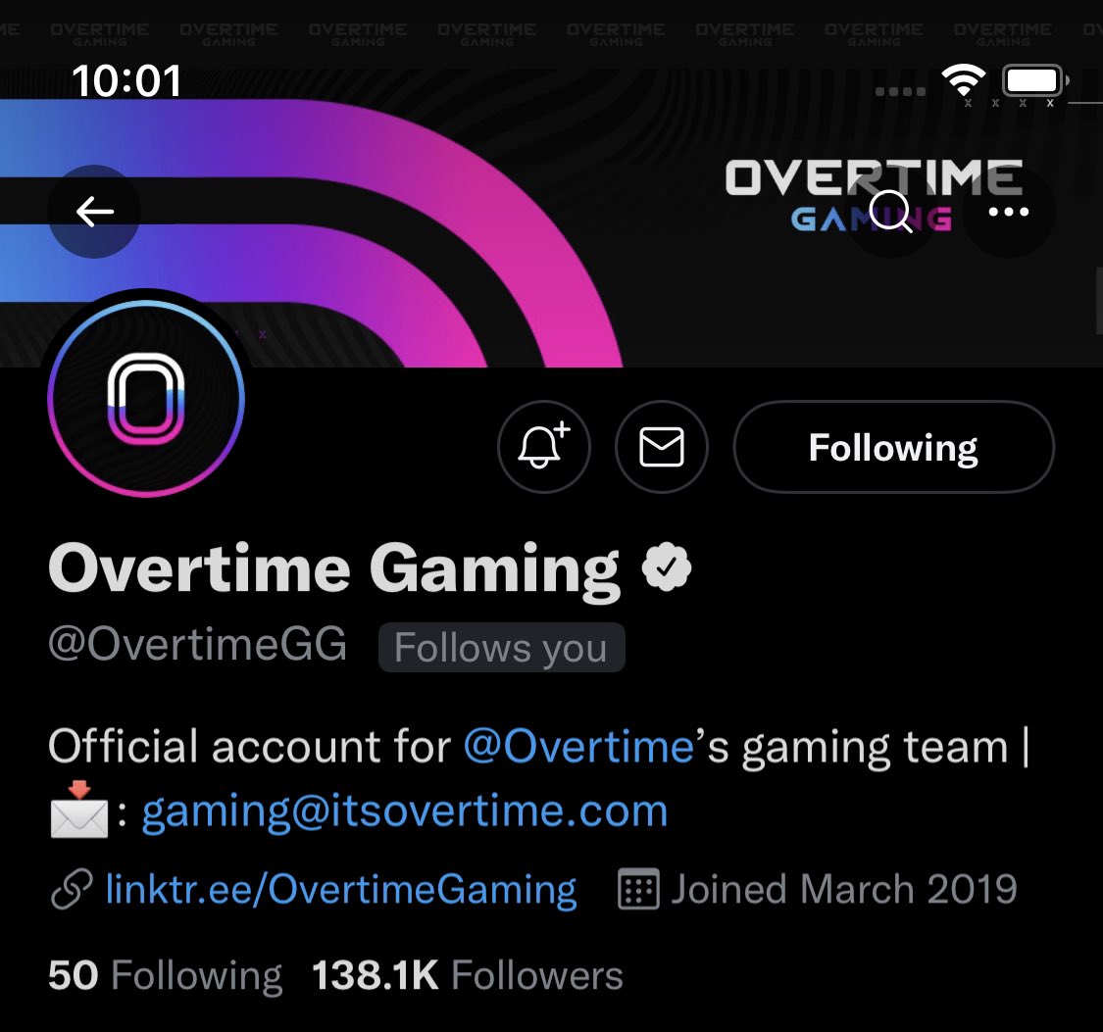Screen dimensions: 1103x1032
Task: Toggle the Following button
Action: click(x=893, y=446)
